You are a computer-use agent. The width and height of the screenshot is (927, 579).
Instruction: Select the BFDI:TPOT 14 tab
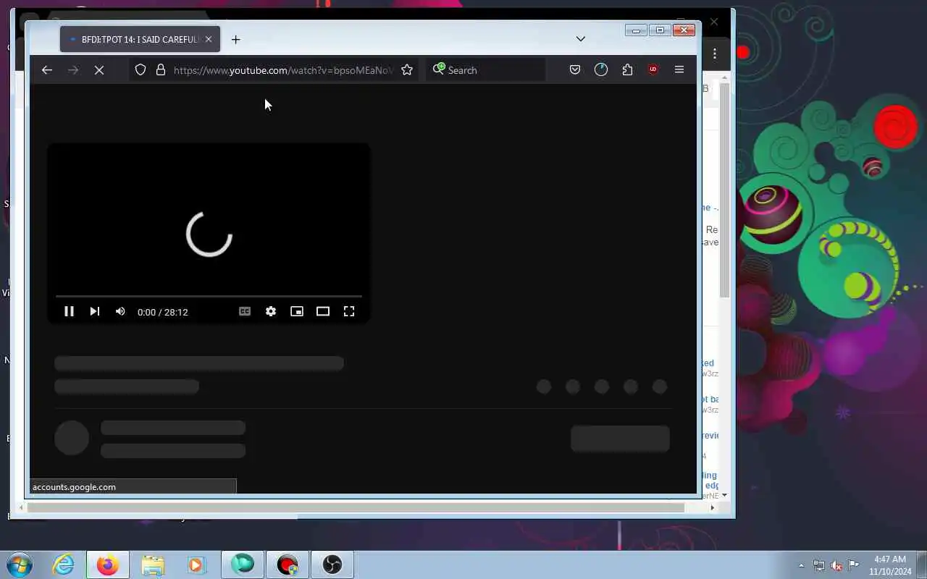coord(140,39)
